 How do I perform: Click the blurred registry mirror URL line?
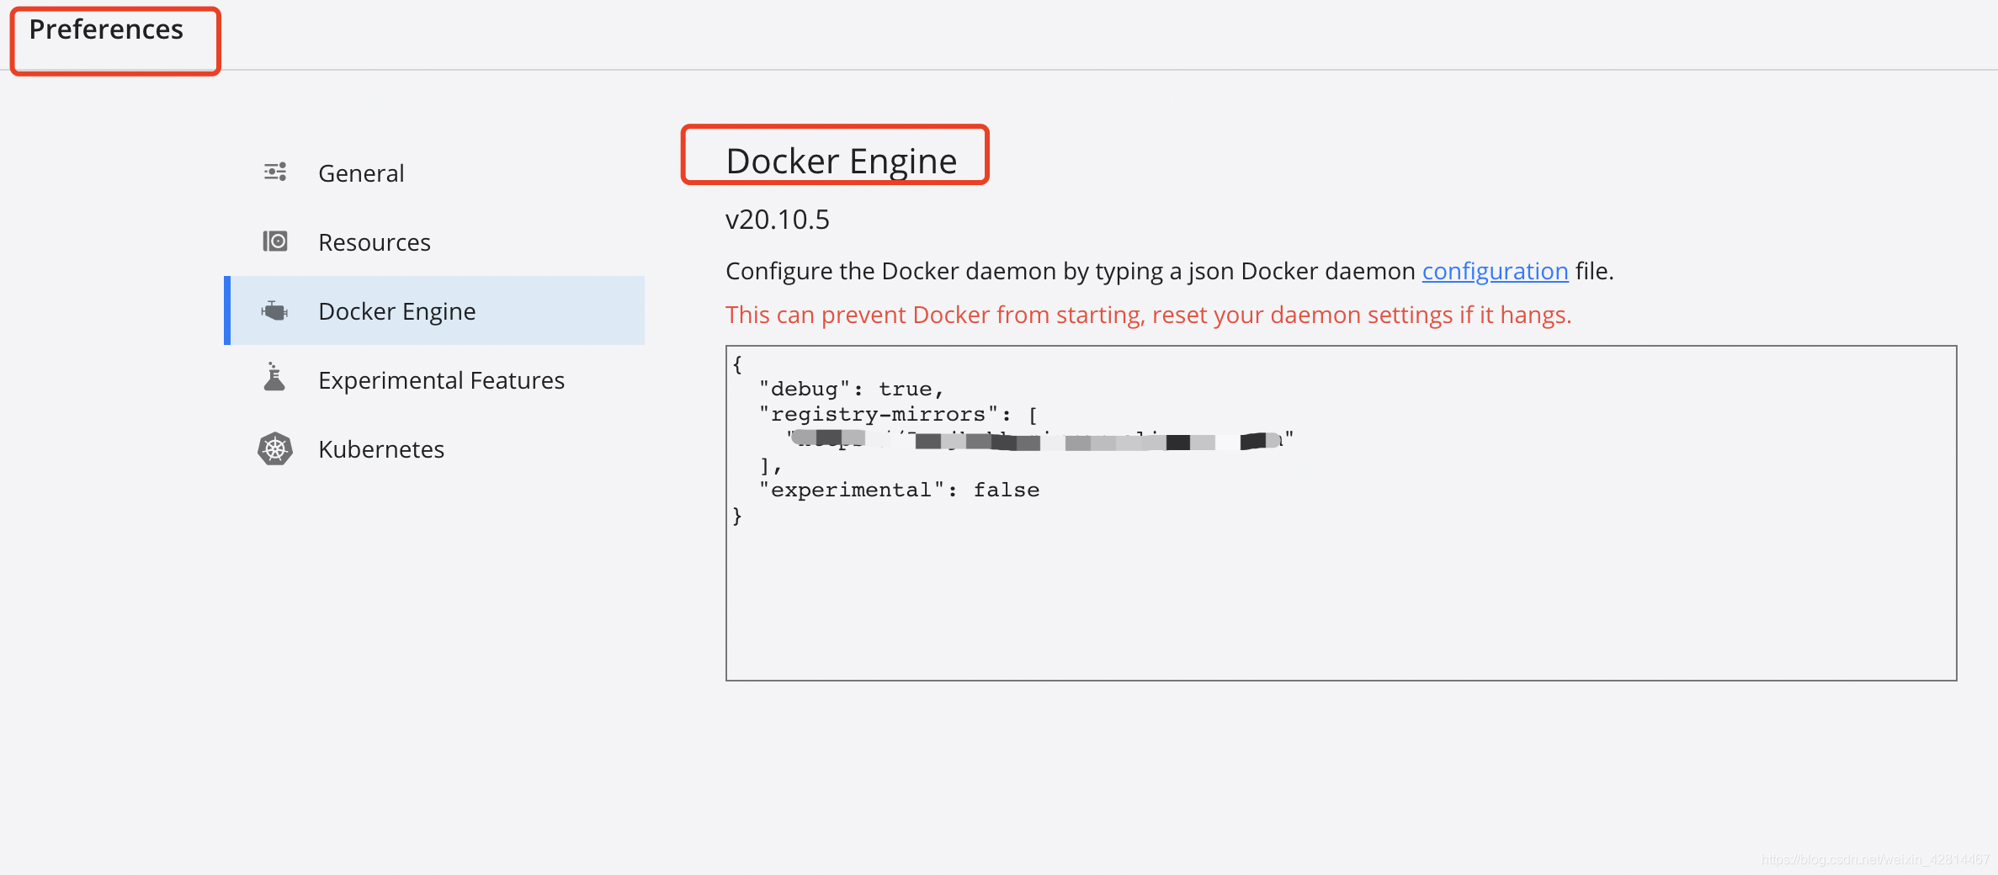click(x=1039, y=439)
